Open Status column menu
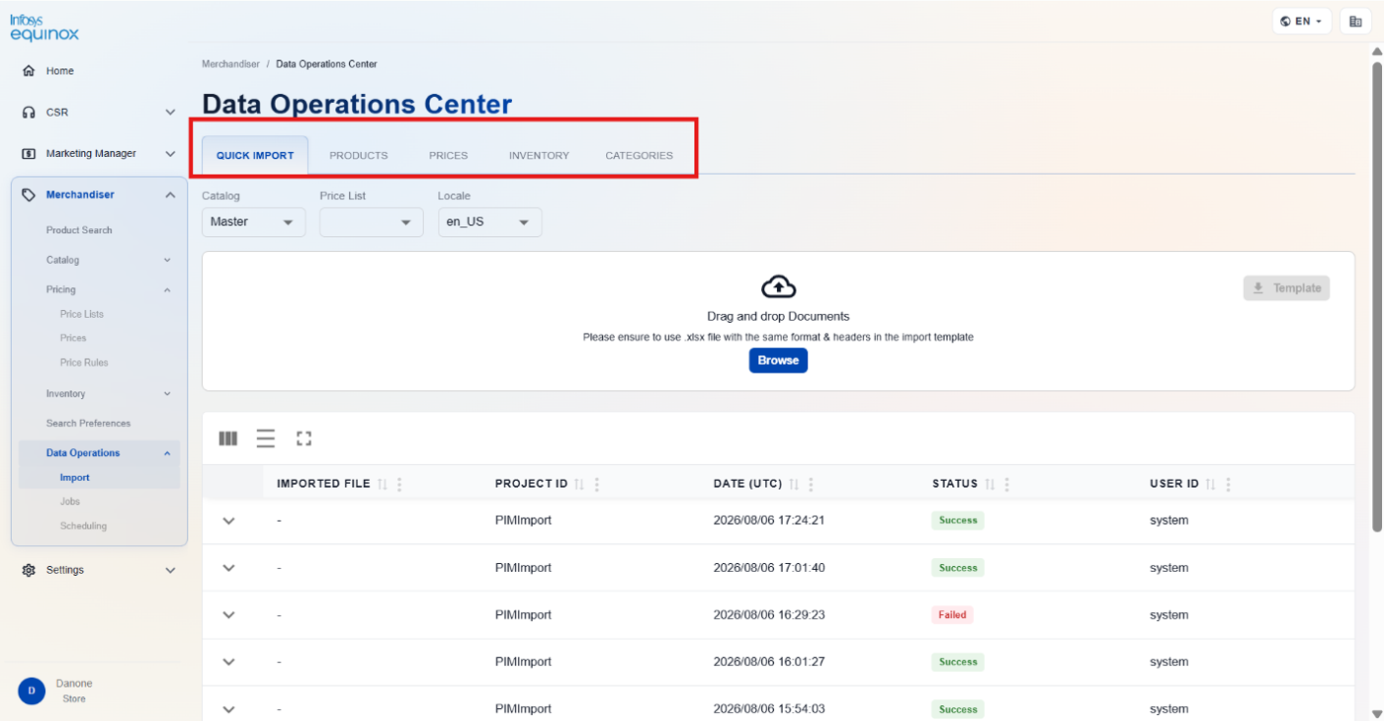Image resolution: width=1384 pixels, height=721 pixels. [1006, 484]
